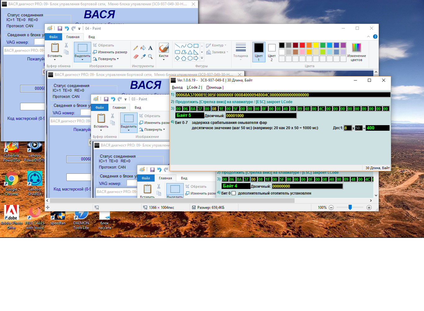Activate the Magnifier tool
The height and width of the screenshot is (311, 424).
150,57
